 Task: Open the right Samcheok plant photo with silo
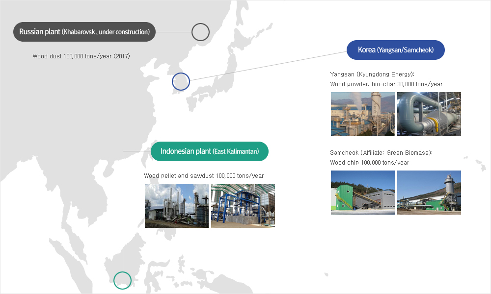tap(429, 193)
